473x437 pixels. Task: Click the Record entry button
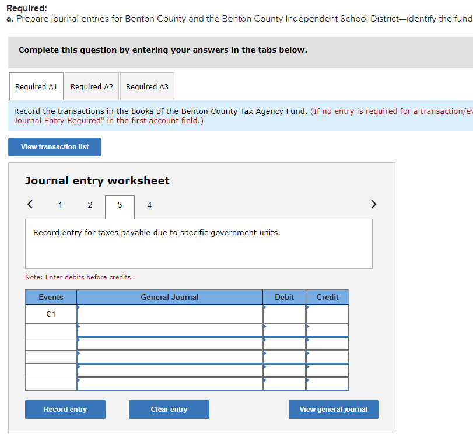point(65,409)
